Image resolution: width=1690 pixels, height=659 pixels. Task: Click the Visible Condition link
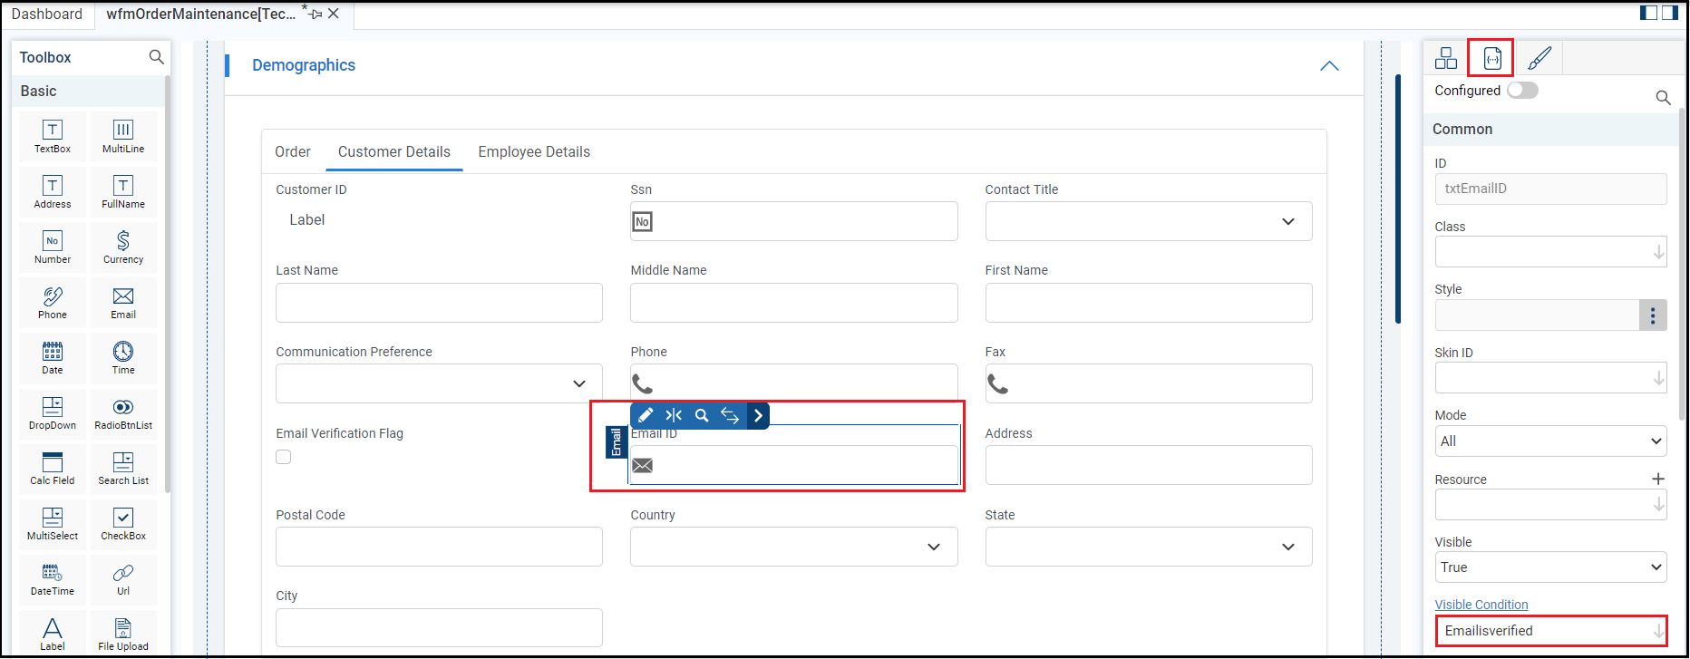[1481, 605]
